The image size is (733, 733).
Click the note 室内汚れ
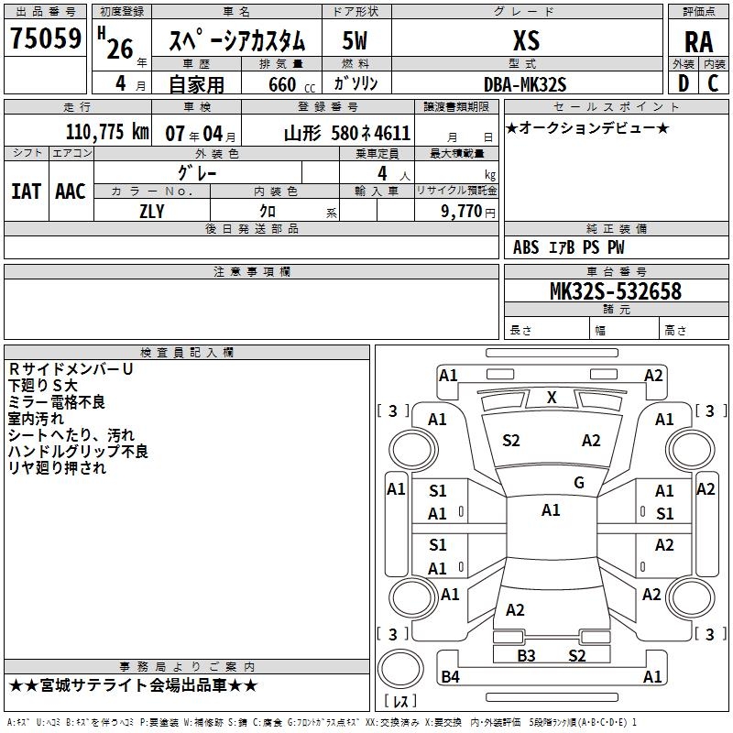tap(36, 419)
